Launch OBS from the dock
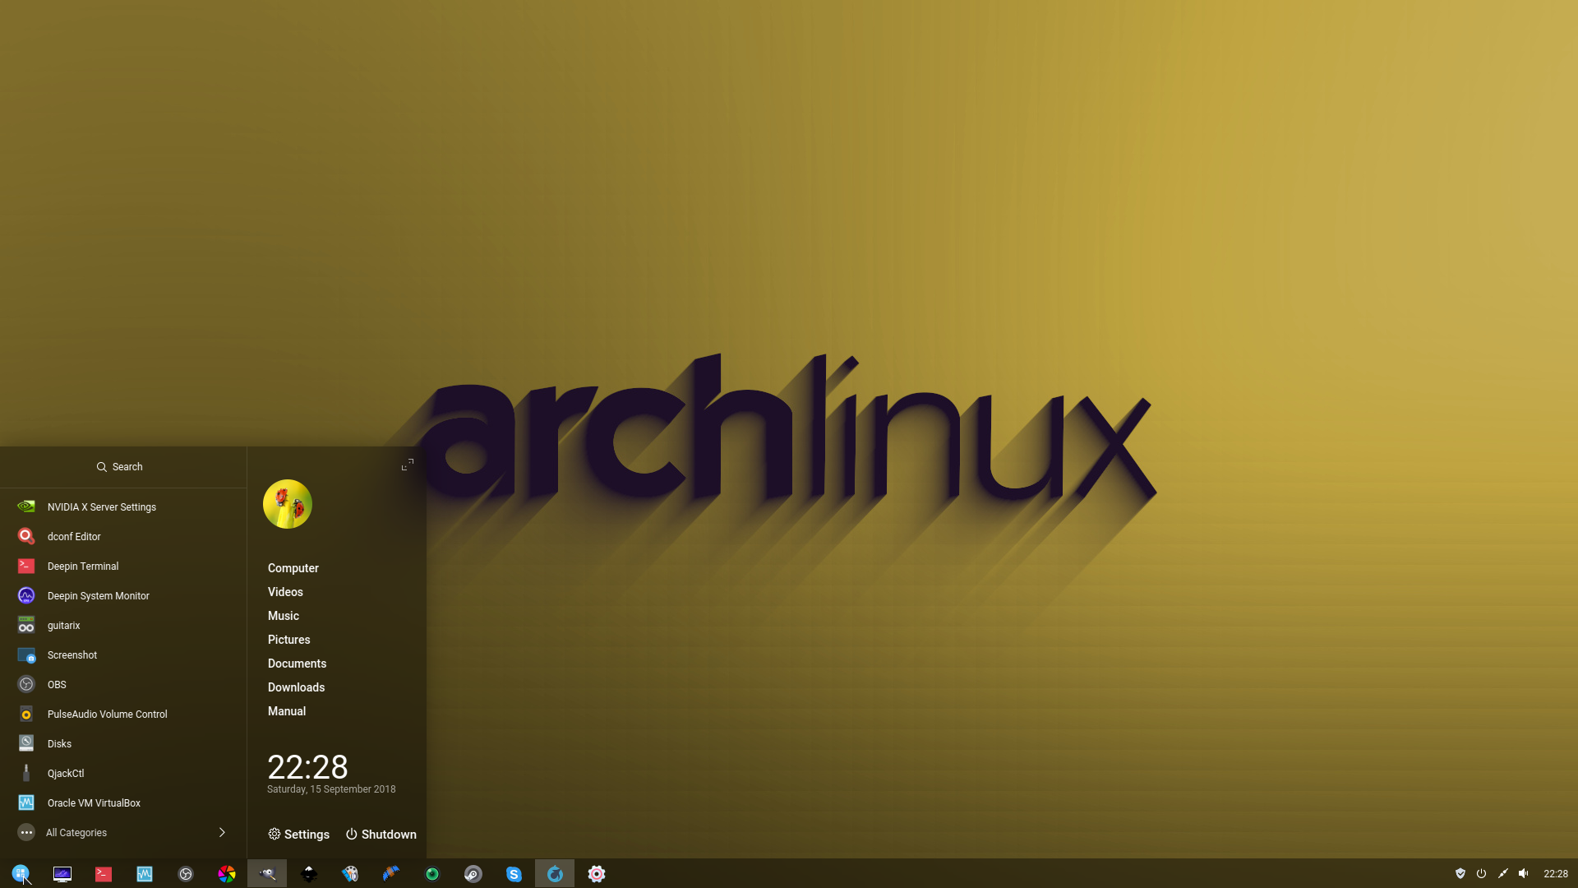The image size is (1578, 888). (x=186, y=873)
